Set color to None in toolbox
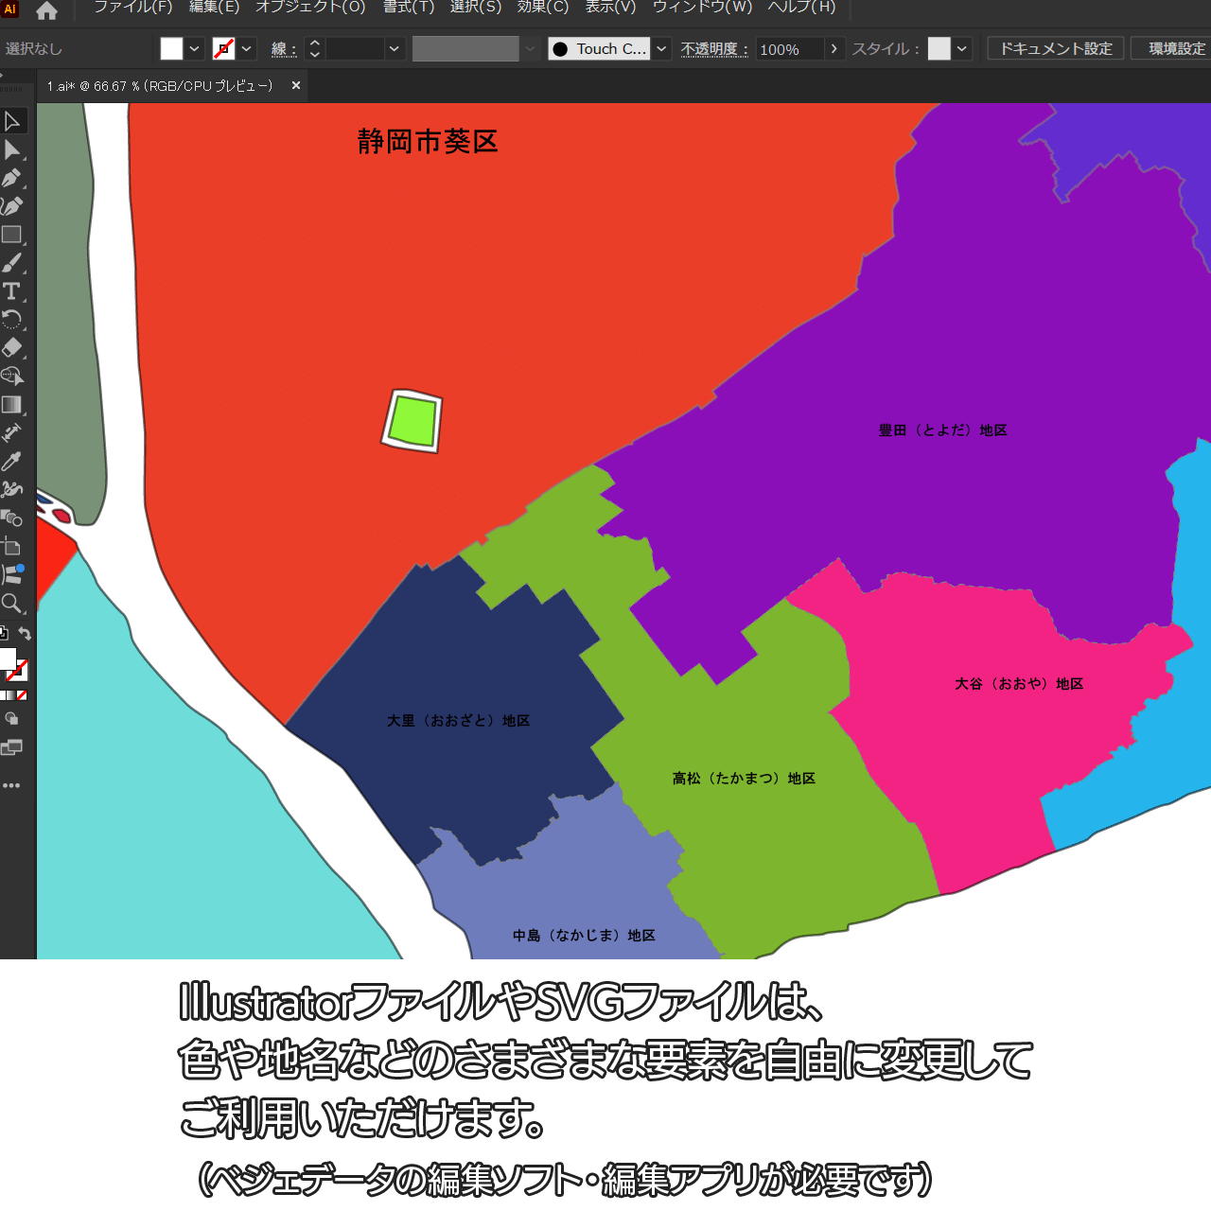The height and width of the screenshot is (1211, 1211). tap(22, 695)
